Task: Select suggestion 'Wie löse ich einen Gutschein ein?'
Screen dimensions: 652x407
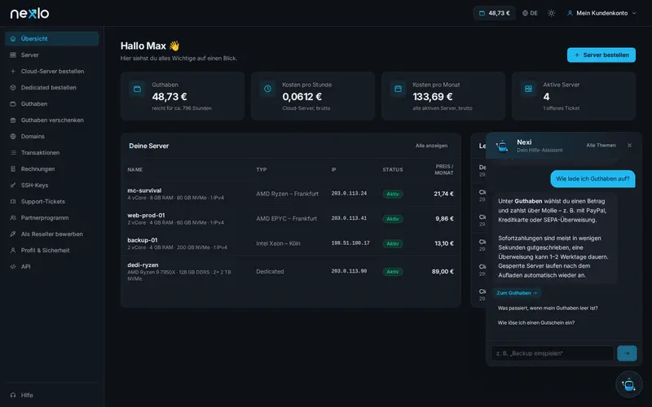Action: click(x=536, y=322)
